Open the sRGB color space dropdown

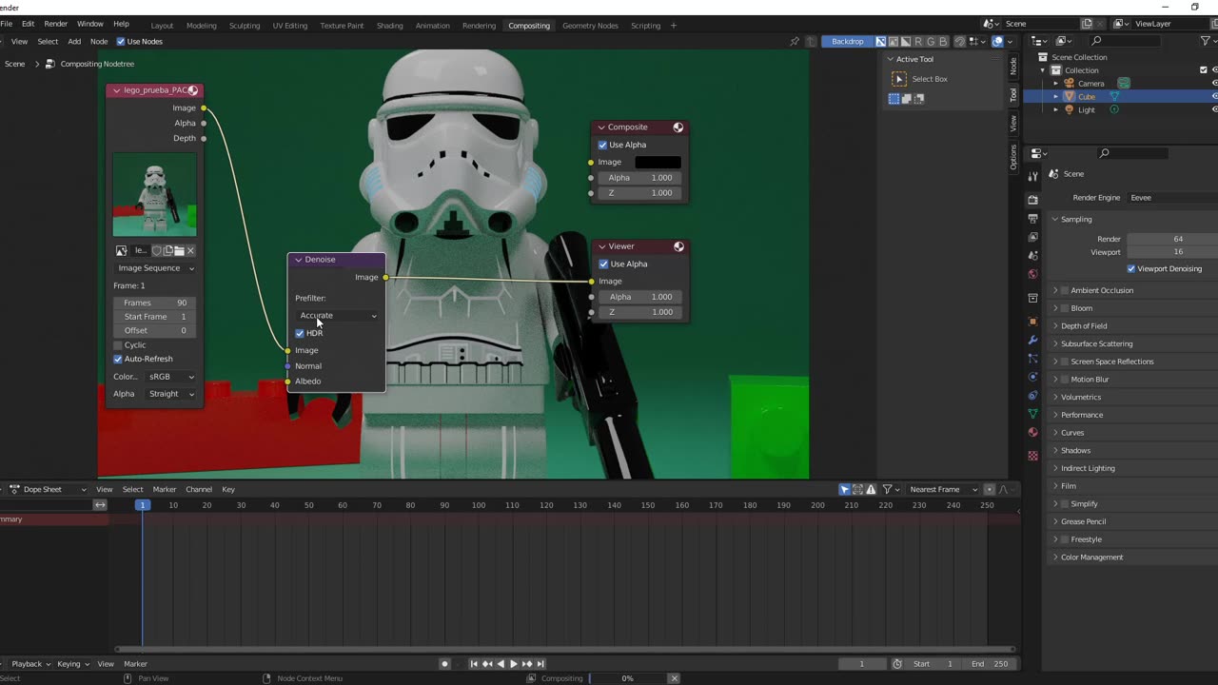(x=171, y=377)
